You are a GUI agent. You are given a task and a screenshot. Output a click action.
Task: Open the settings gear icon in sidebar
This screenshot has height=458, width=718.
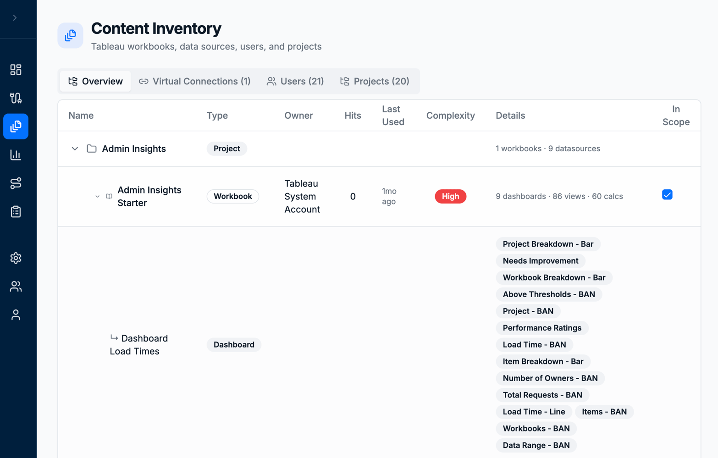click(x=16, y=258)
